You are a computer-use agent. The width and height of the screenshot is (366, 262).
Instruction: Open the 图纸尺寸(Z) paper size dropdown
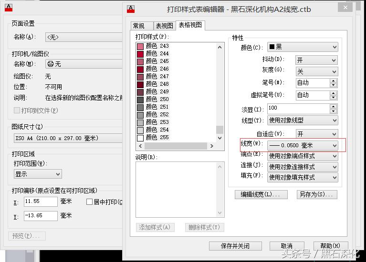pyautogui.click(x=68, y=138)
